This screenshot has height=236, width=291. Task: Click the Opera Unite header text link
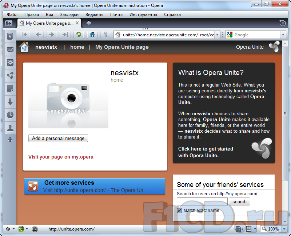coord(250,47)
